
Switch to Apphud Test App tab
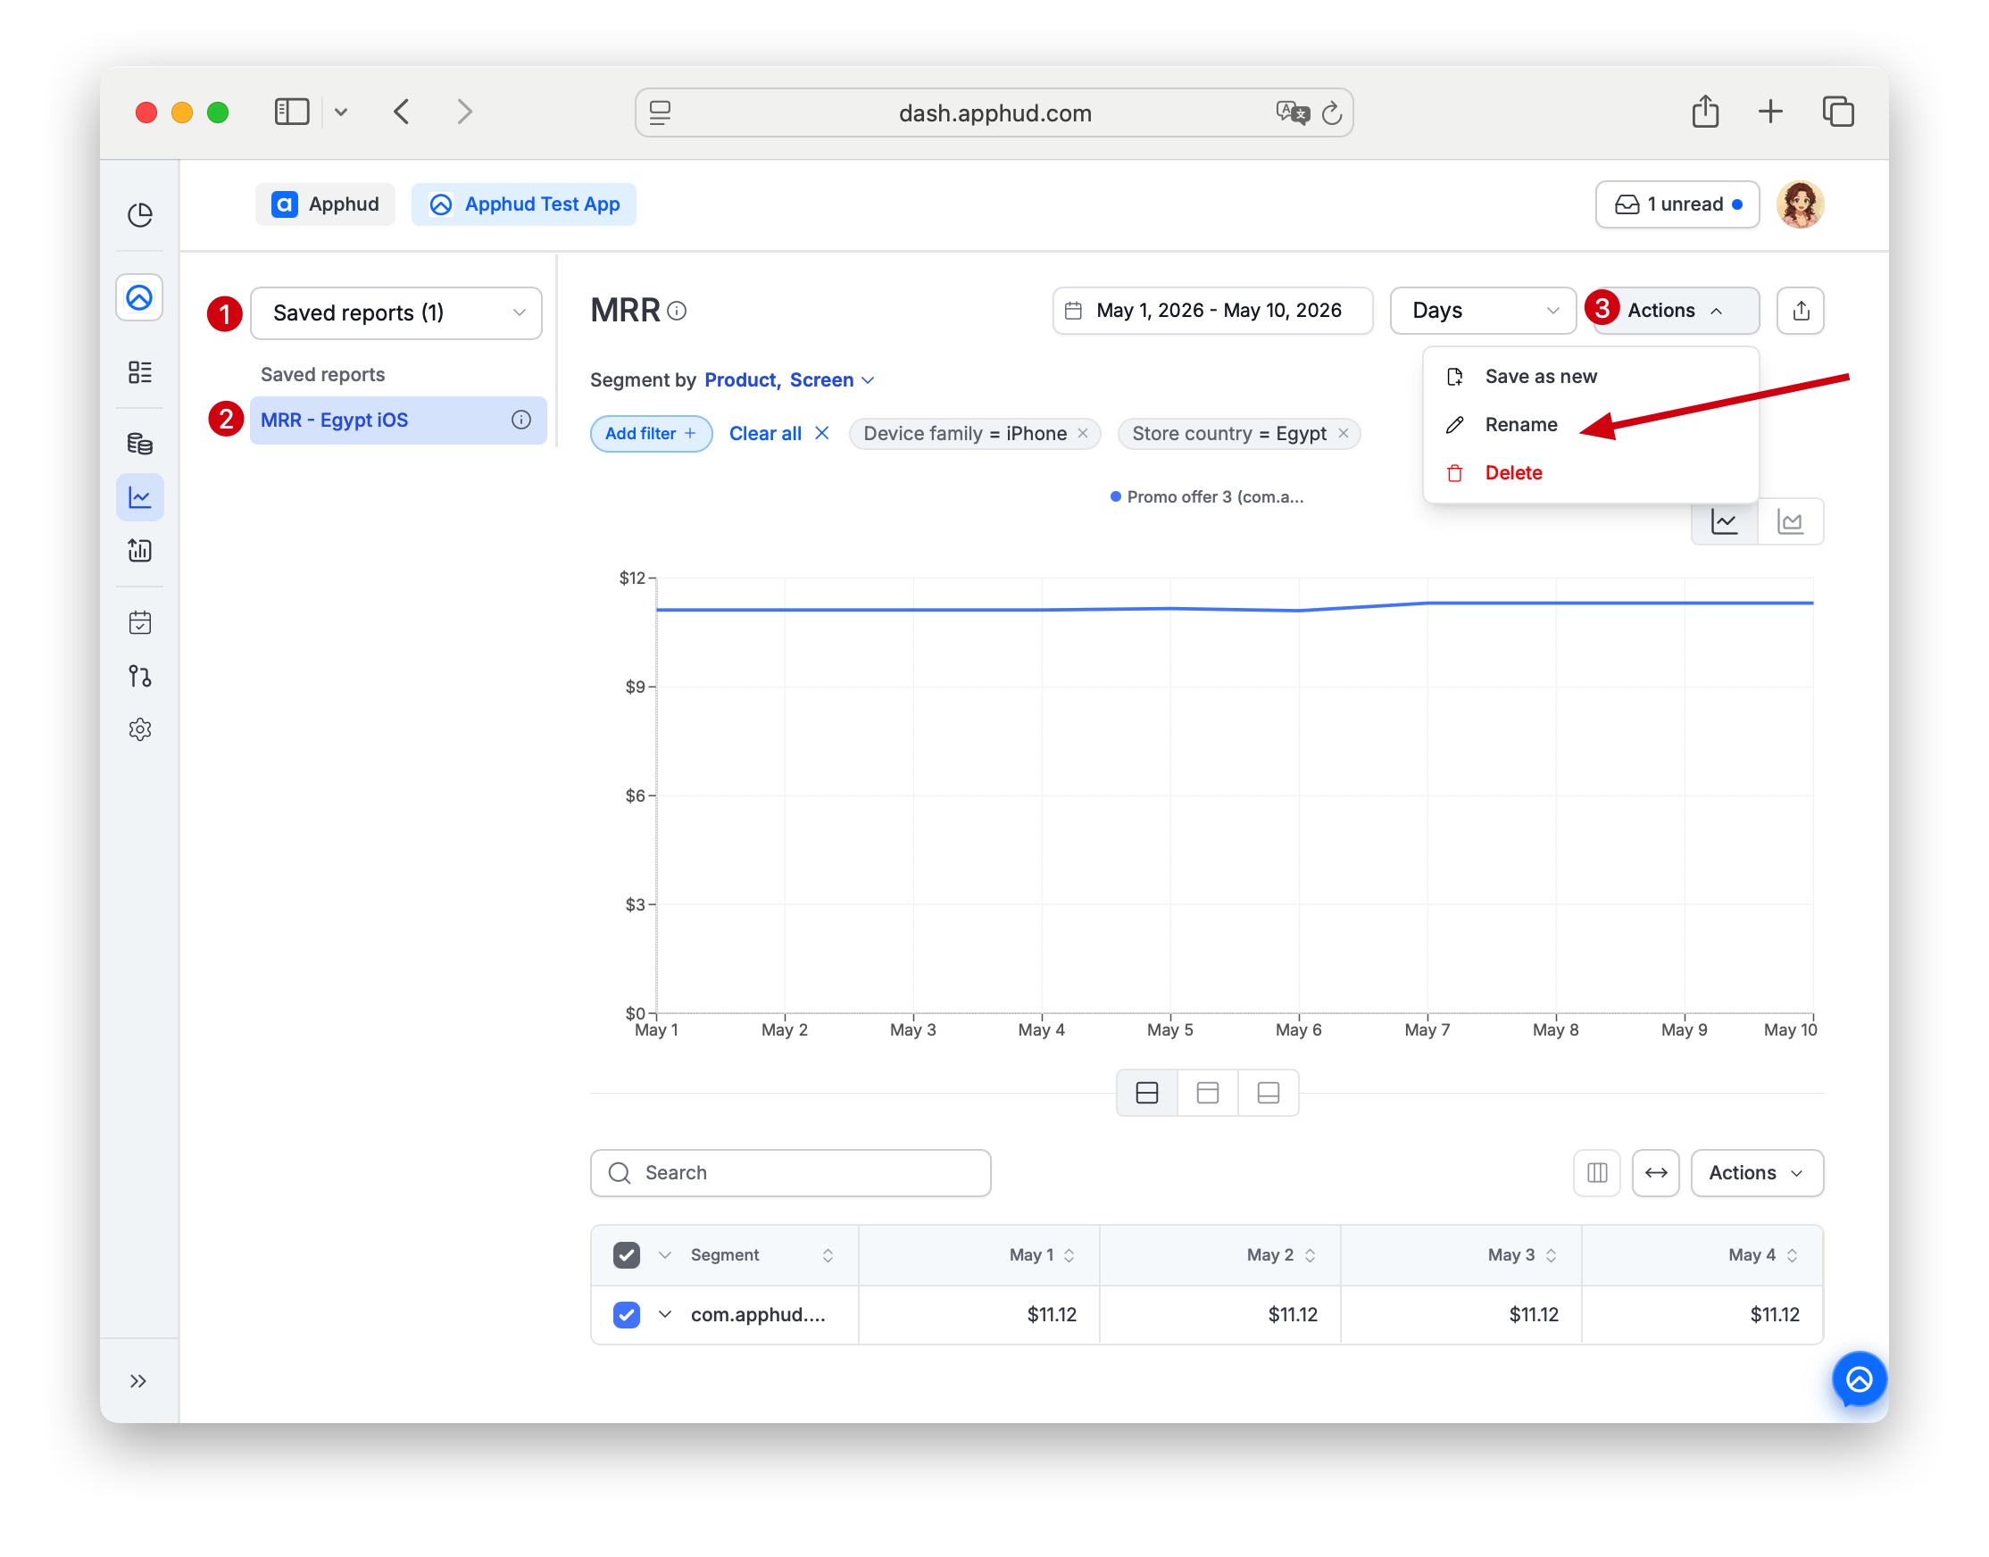524,204
